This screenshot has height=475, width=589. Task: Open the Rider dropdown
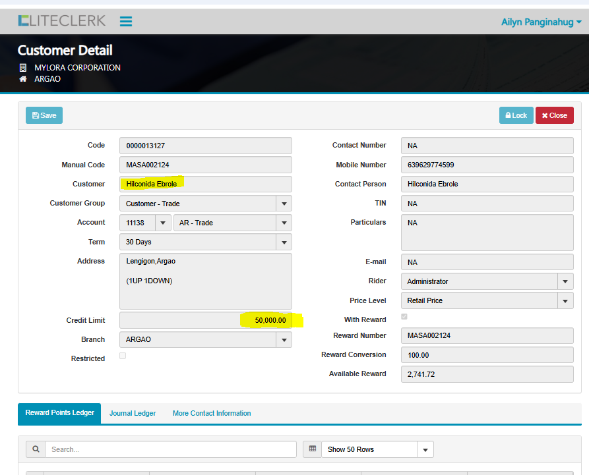coord(565,281)
